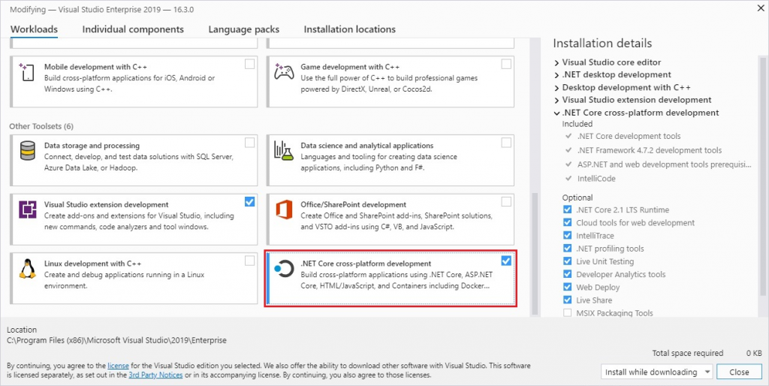769x386 pixels.
Task: Click the Total space required label
Action: pos(688,353)
